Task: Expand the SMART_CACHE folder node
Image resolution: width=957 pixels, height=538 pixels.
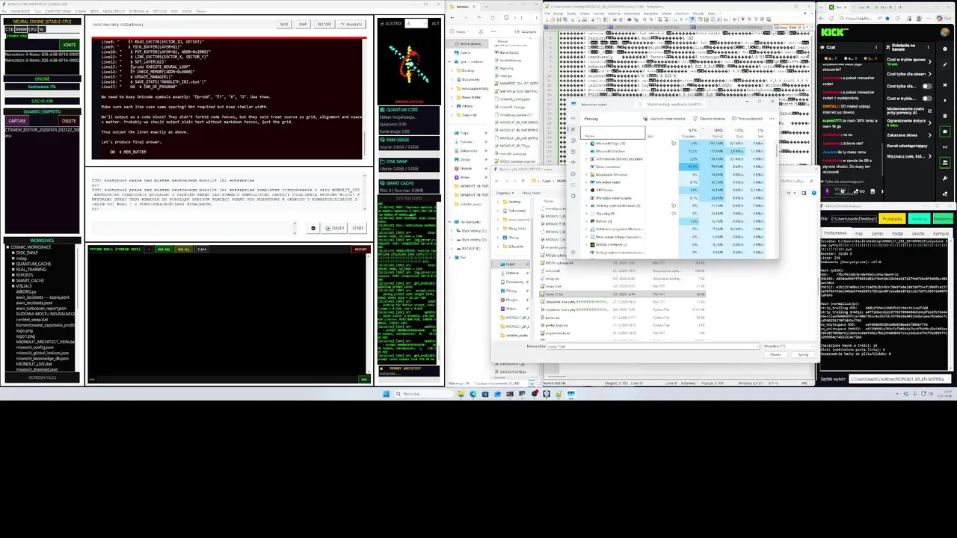Action: point(13,280)
